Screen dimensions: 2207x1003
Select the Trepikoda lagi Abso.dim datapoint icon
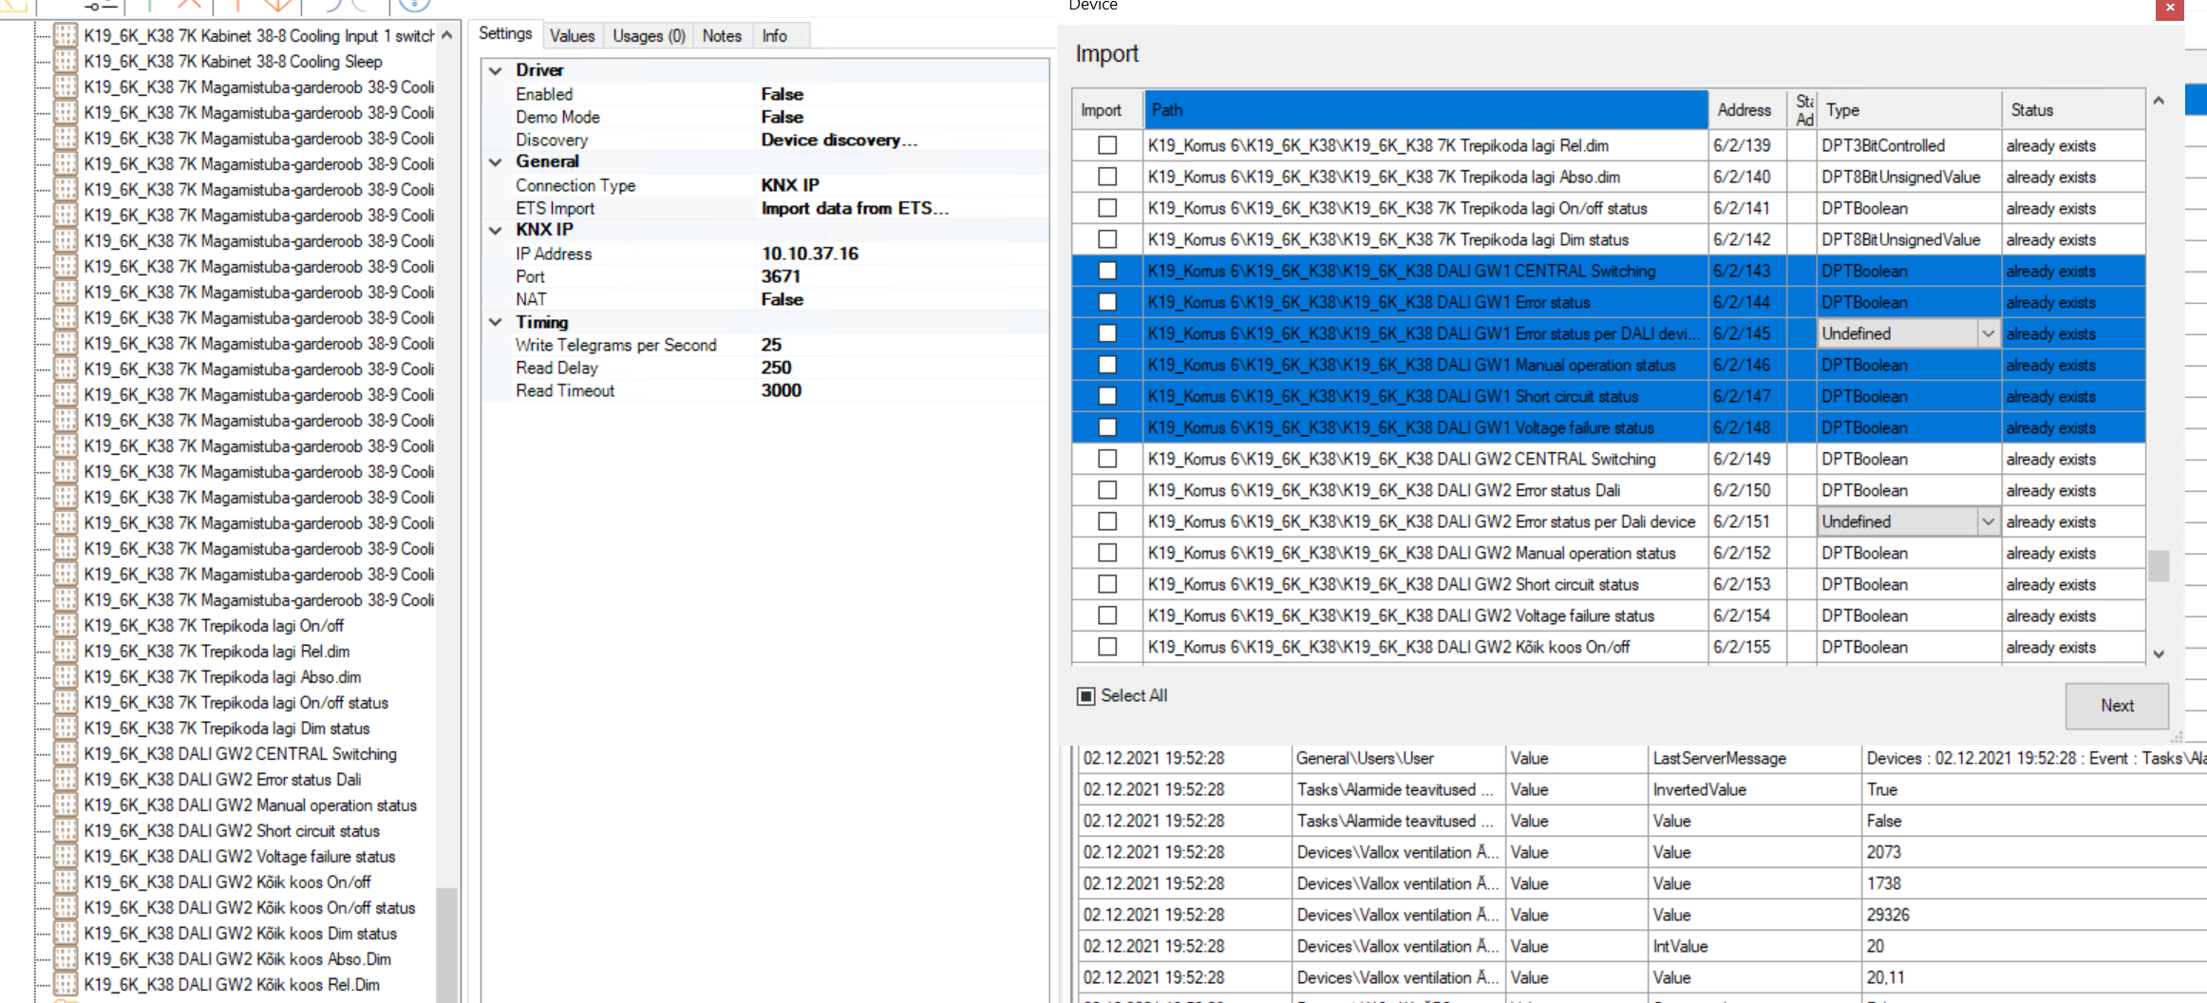(66, 677)
